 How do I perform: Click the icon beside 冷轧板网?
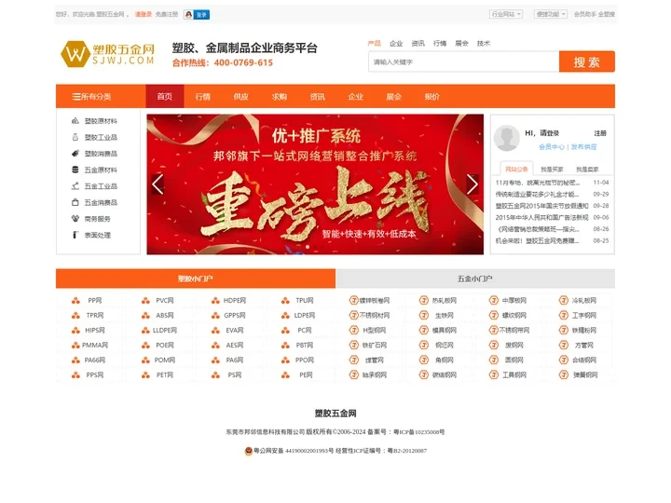coord(564,300)
